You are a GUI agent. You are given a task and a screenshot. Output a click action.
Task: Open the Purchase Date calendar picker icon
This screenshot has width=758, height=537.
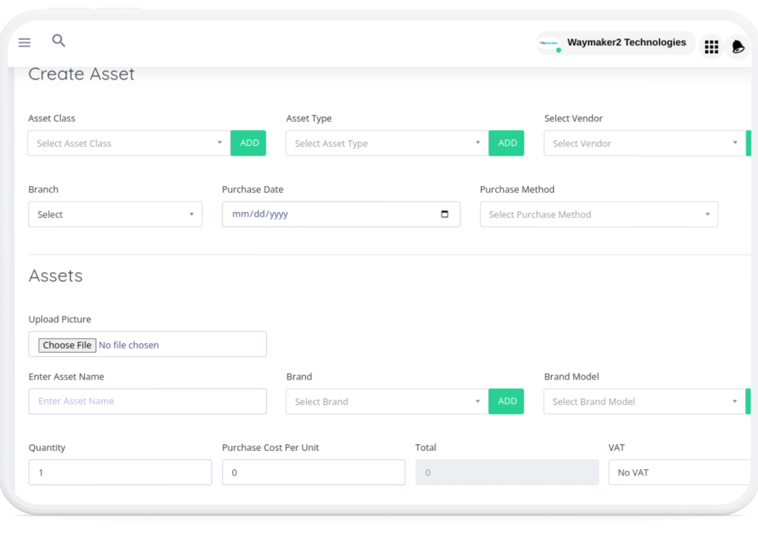coord(444,214)
